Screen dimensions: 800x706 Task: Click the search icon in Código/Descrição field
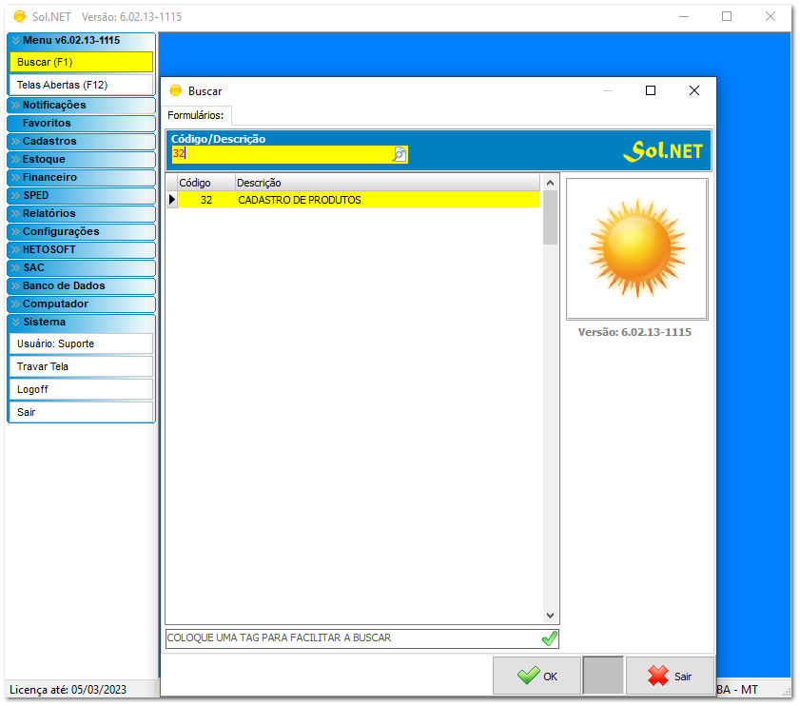click(400, 154)
